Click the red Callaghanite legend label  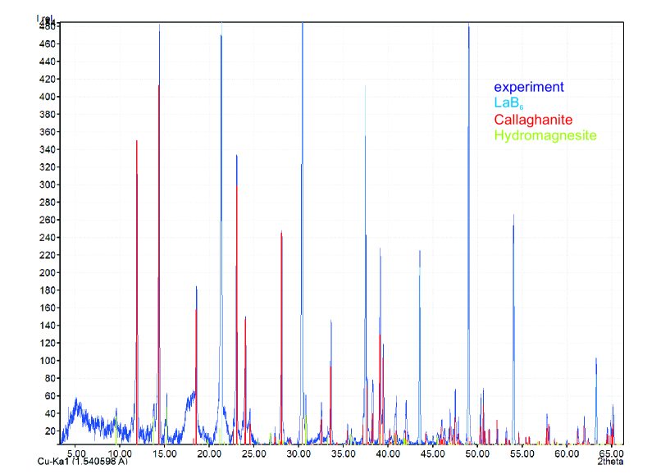click(x=533, y=120)
